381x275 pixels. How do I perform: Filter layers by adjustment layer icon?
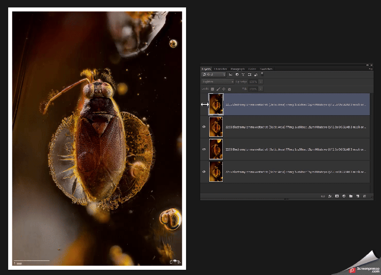pyautogui.click(x=237, y=75)
